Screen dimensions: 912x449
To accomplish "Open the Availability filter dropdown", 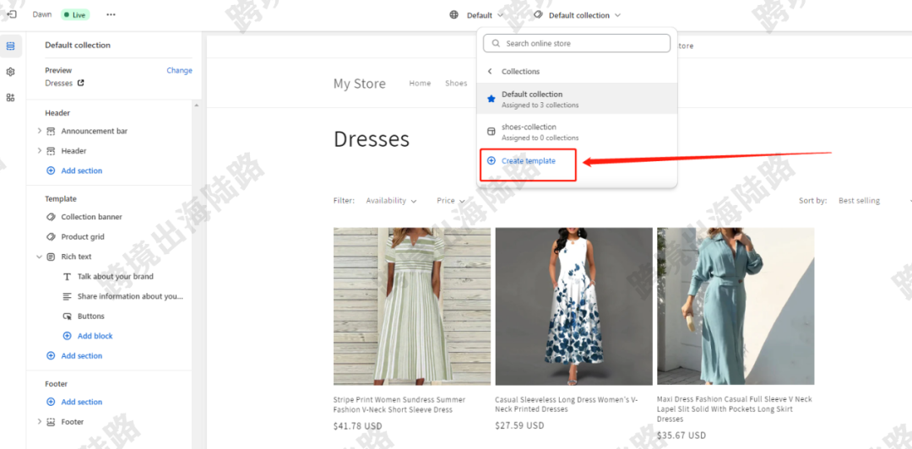I will pos(392,201).
